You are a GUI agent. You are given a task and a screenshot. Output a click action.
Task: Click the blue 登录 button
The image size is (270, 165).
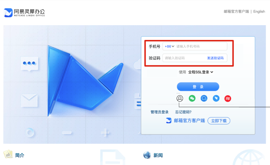(198, 87)
